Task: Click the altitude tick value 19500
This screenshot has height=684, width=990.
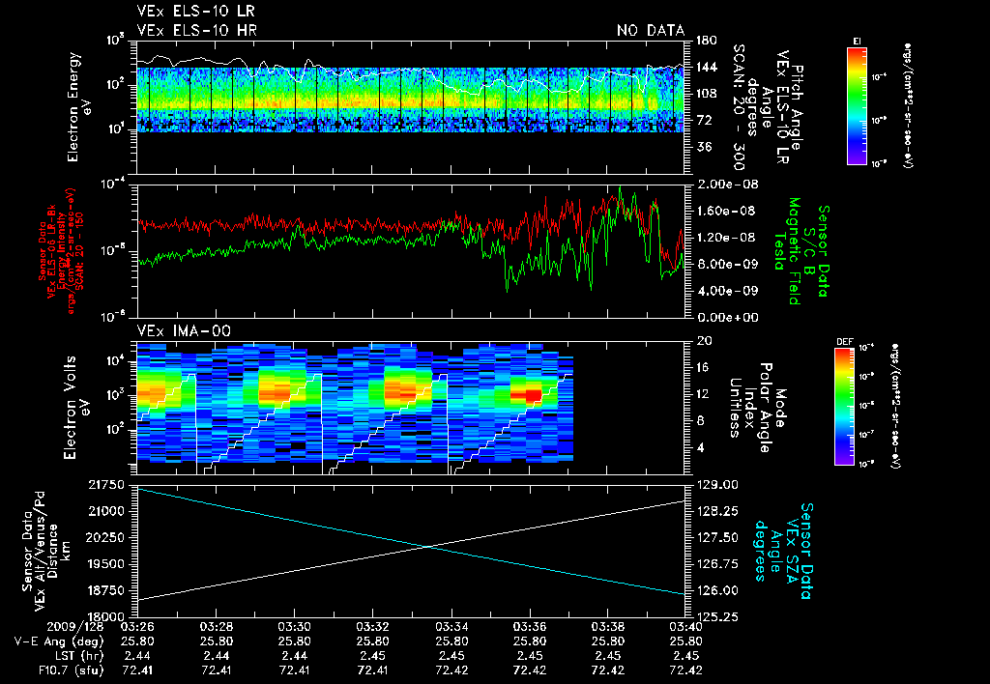Action: (106, 564)
